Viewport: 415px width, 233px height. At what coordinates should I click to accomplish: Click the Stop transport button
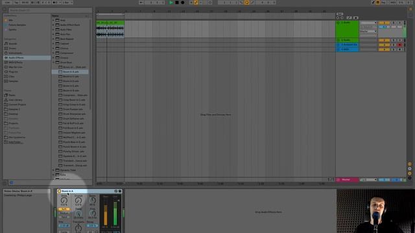(x=177, y=3)
